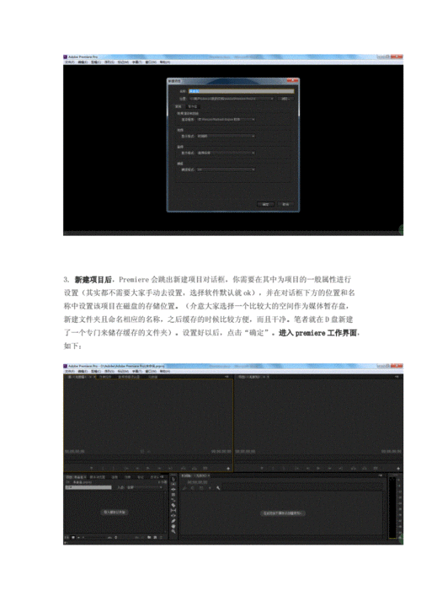The width and height of the screenshot is (421, 596).
Task: Select the Track Select tool
Action: point(173,484)
